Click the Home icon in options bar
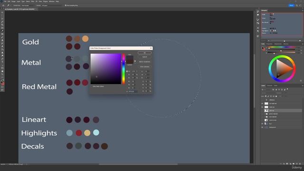Image resolution: width=304 pixels, height=171 pixels. coord(3,5)
